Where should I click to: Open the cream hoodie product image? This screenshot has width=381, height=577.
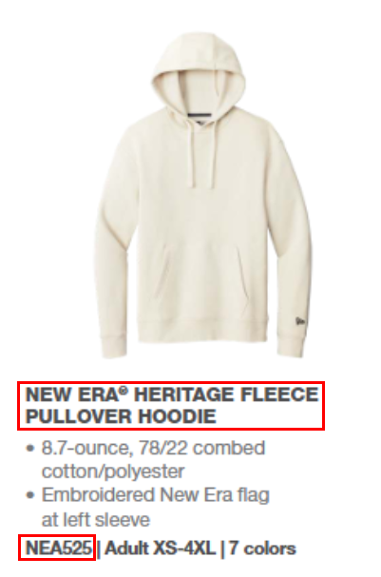point(203,195)
